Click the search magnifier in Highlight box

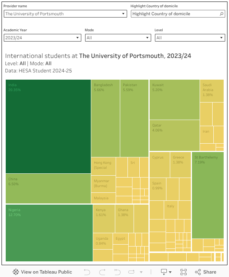pyautogui.click(x=222, y=14)
